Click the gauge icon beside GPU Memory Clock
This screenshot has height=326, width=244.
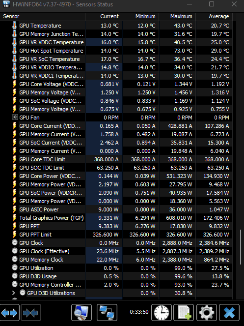click(15, 259)
